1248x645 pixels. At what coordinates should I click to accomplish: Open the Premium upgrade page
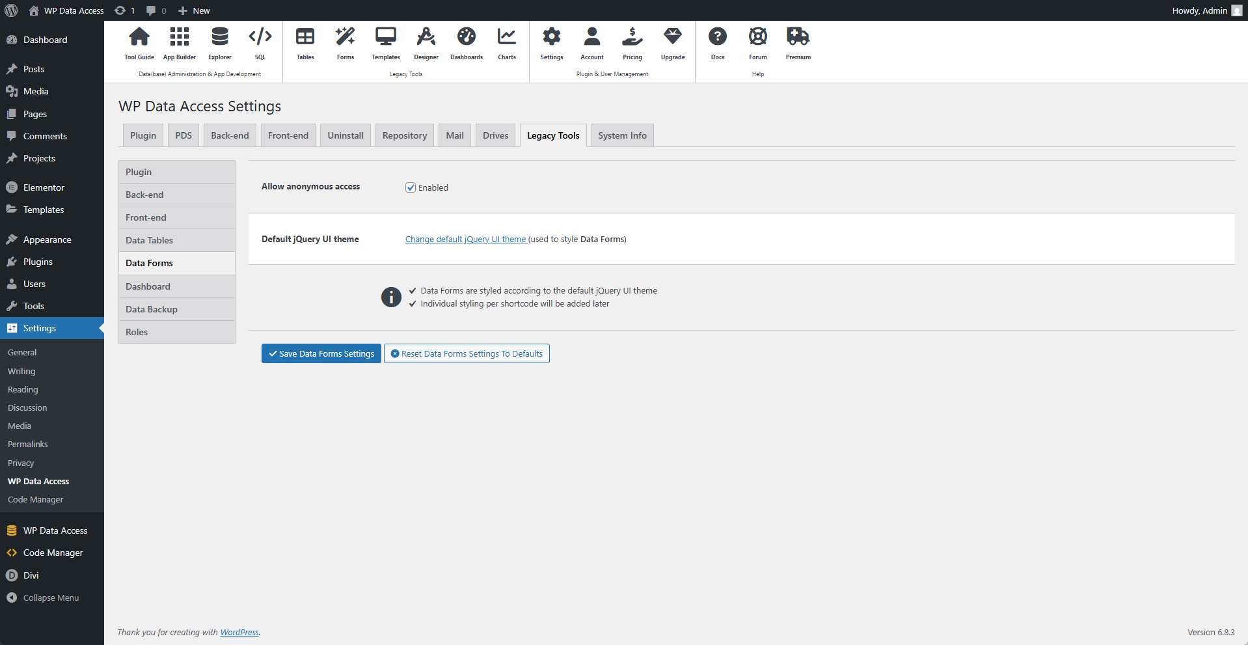tap(798, 44)
